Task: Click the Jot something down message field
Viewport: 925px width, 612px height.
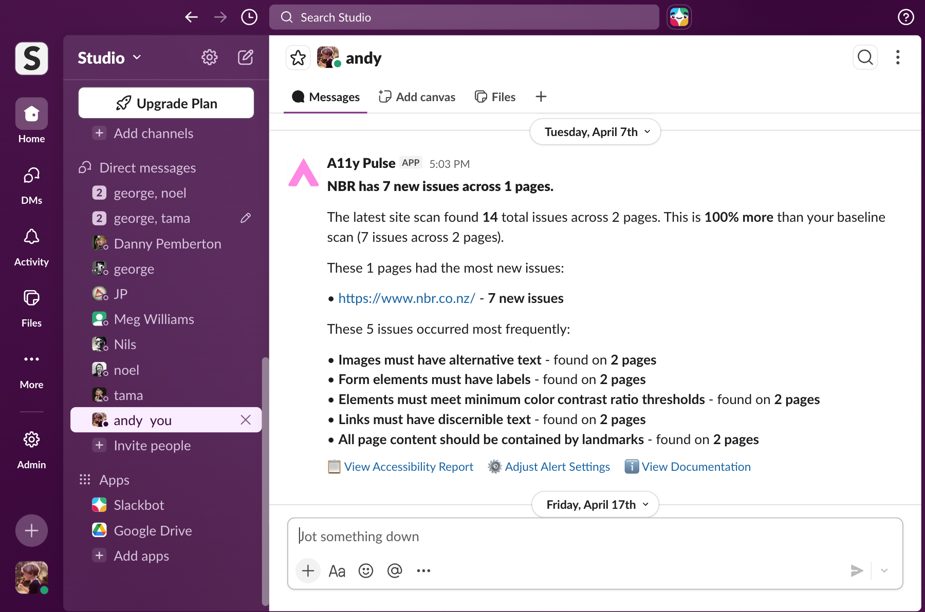Action: tap(595, 536)
